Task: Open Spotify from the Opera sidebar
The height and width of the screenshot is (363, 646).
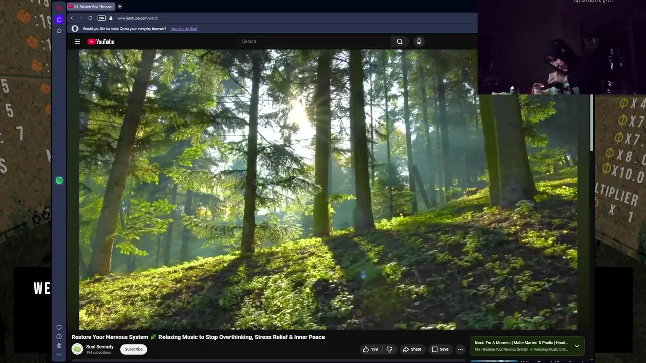Action: pos(59,180)
